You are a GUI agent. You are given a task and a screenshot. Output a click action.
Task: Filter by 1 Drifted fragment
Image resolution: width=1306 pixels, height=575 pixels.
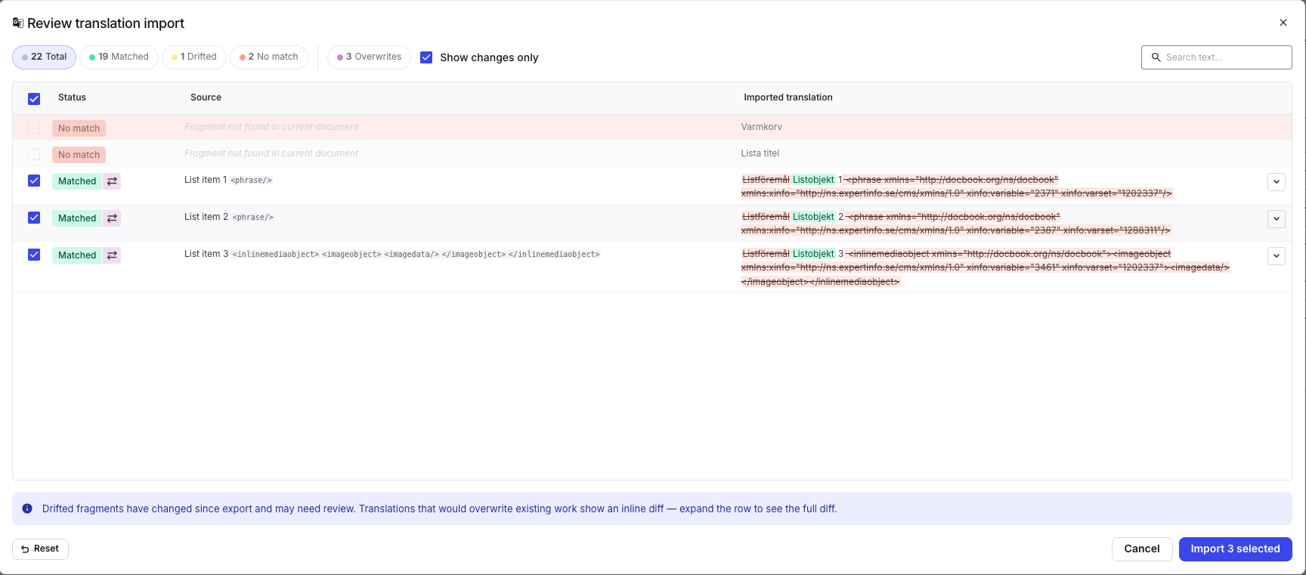[x=194, y=57]
